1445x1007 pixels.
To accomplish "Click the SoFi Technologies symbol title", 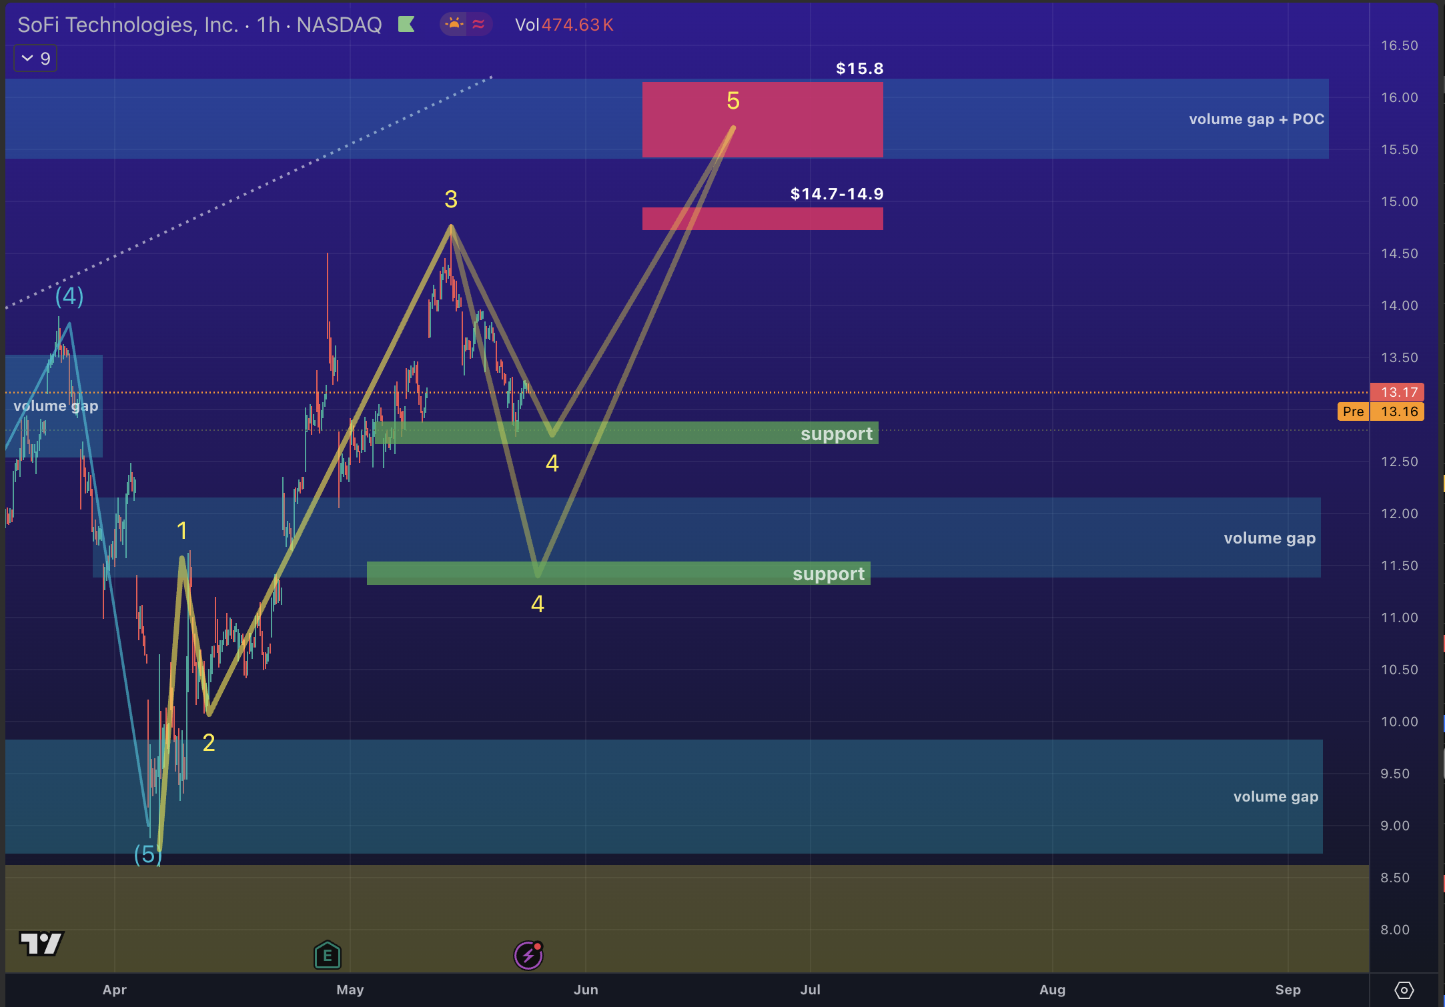I will click(x=127, y=25).
